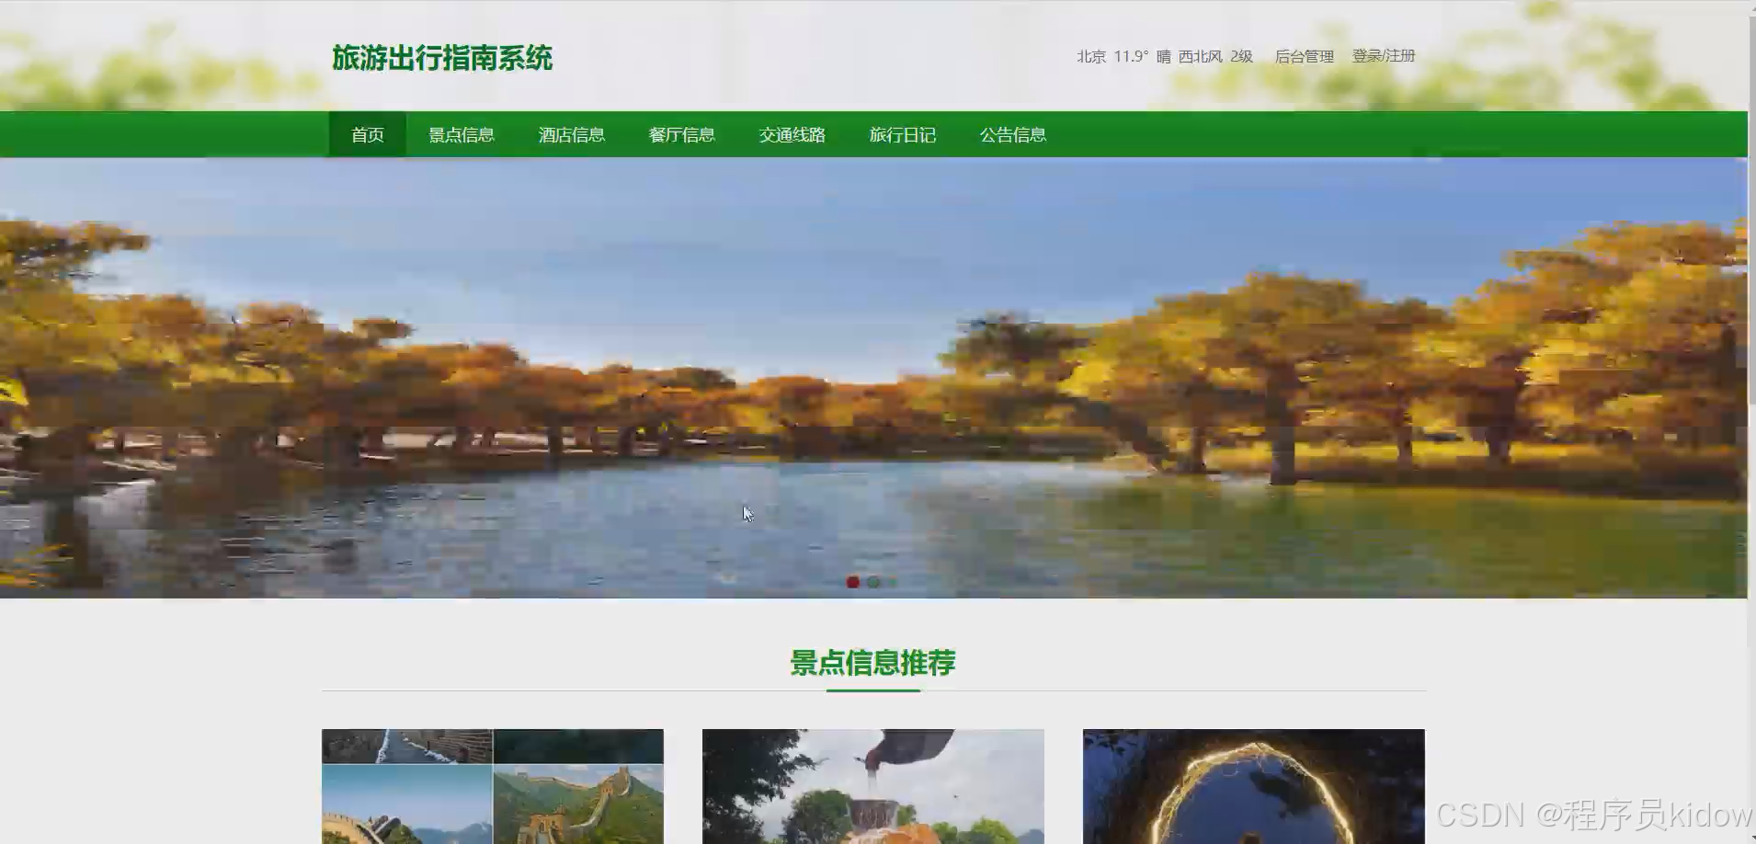Jump to the third carousel indicator dot

tap(891, 581)
